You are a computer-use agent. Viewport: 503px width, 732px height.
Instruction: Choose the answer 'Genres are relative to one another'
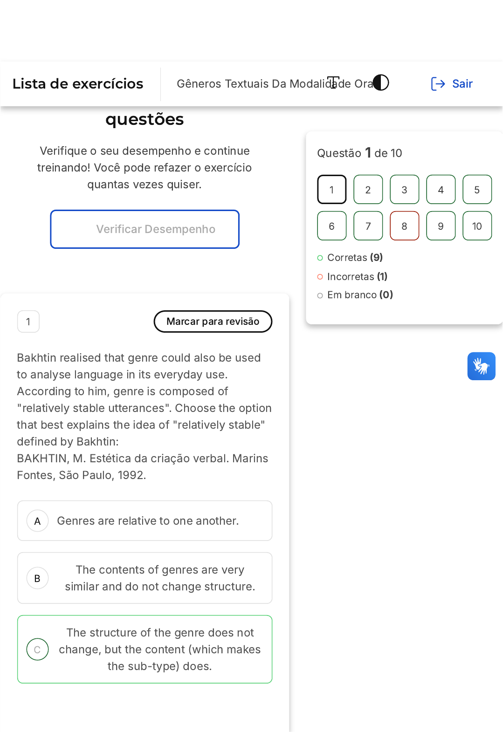148,521
